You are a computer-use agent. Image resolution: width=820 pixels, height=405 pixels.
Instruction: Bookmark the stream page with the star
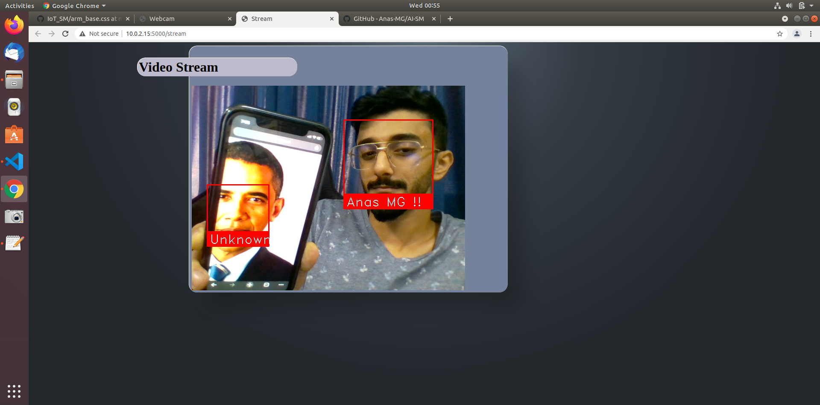780,34
